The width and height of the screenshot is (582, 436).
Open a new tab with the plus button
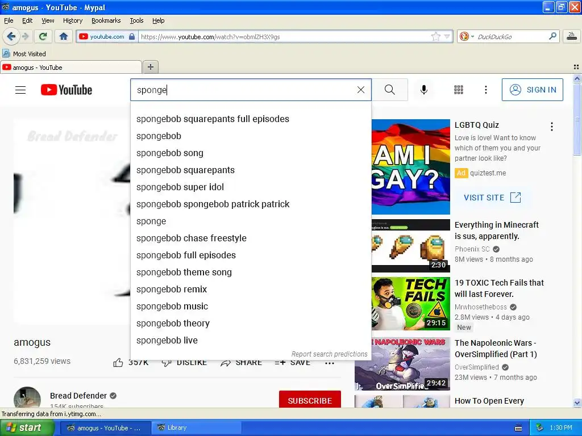pos(150,67)
